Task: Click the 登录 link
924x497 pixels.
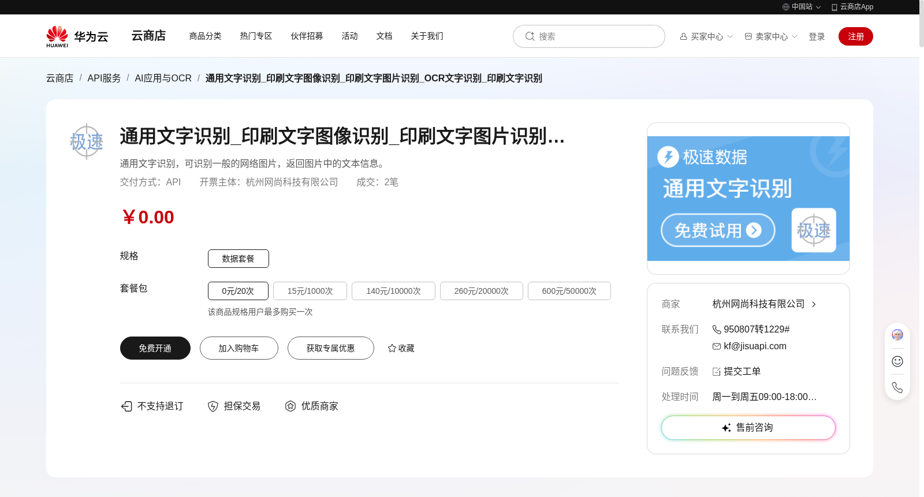Action: 817,36
